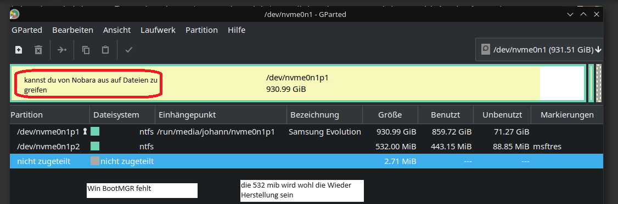The height and width of the screenshot is (204, 618).
Task: Click the Unbenutzt column header
Action: point(502,115)
